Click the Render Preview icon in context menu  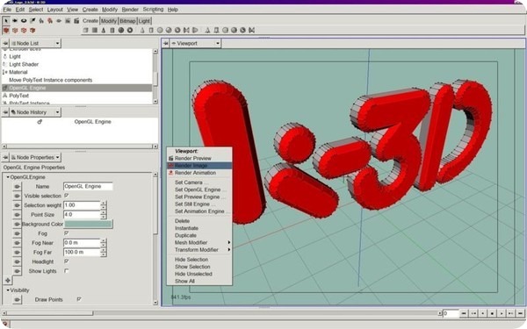[x=170, y=158]
